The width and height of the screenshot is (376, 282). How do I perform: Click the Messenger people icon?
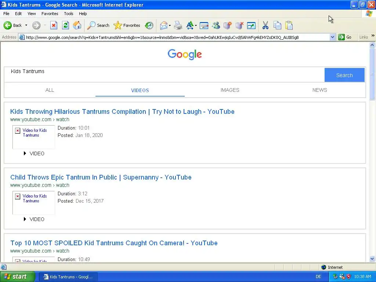216,25
